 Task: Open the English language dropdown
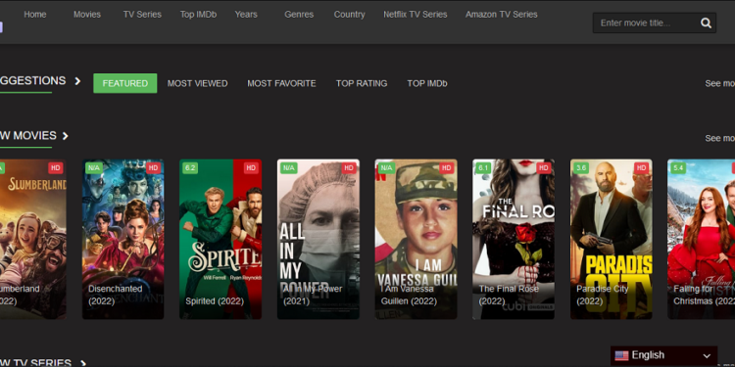[x=663, y=356]
